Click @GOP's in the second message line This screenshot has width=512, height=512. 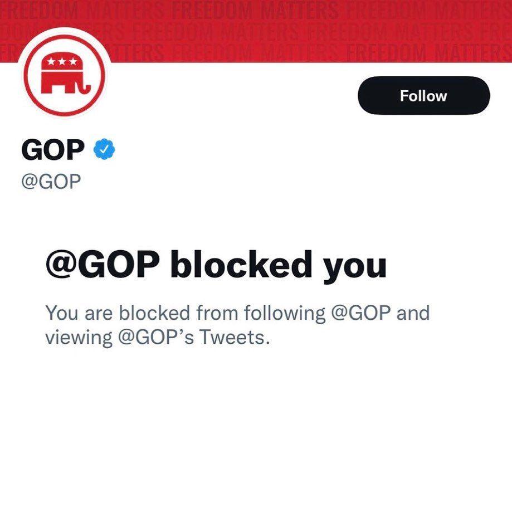[x=156, y=337]
